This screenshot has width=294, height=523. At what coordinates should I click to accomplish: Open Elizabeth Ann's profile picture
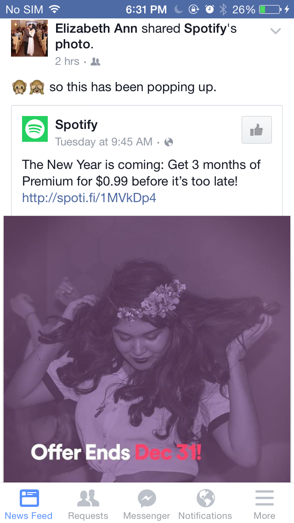click(x=29, y=38)
